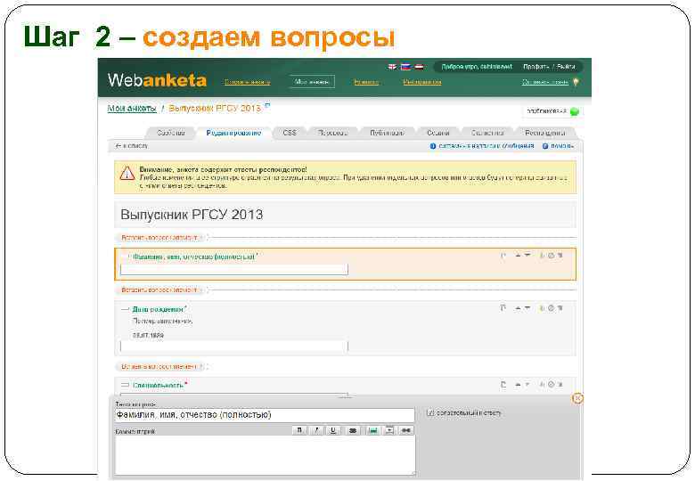Open the Респонденты tab
The width and height of the screenshot is (695, 481).
click(x=545, y=133)
